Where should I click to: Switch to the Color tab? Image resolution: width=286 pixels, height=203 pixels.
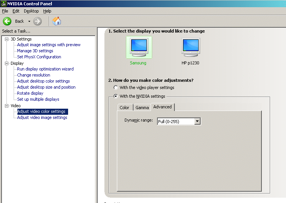tap(124, 108)
